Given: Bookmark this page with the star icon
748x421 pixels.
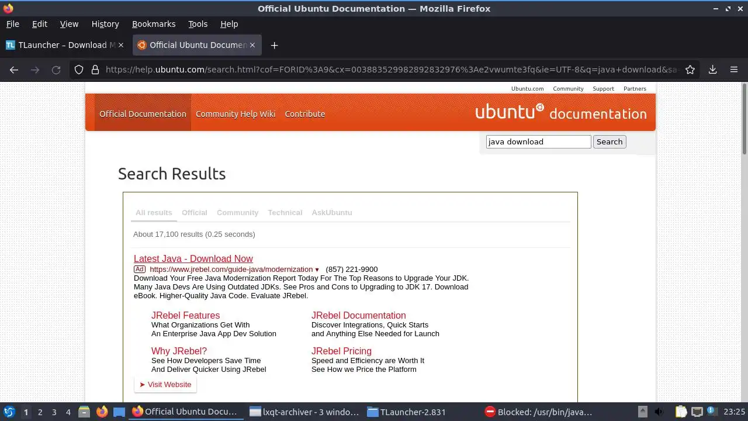Looking at the screenshot, I should point(690,70).
